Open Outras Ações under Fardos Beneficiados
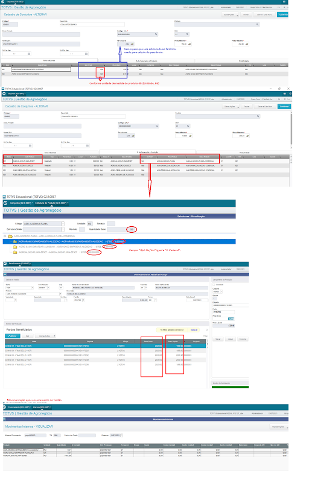Image resolution: width=309 pixels, height=488 pixels. (x=45, y=336)
